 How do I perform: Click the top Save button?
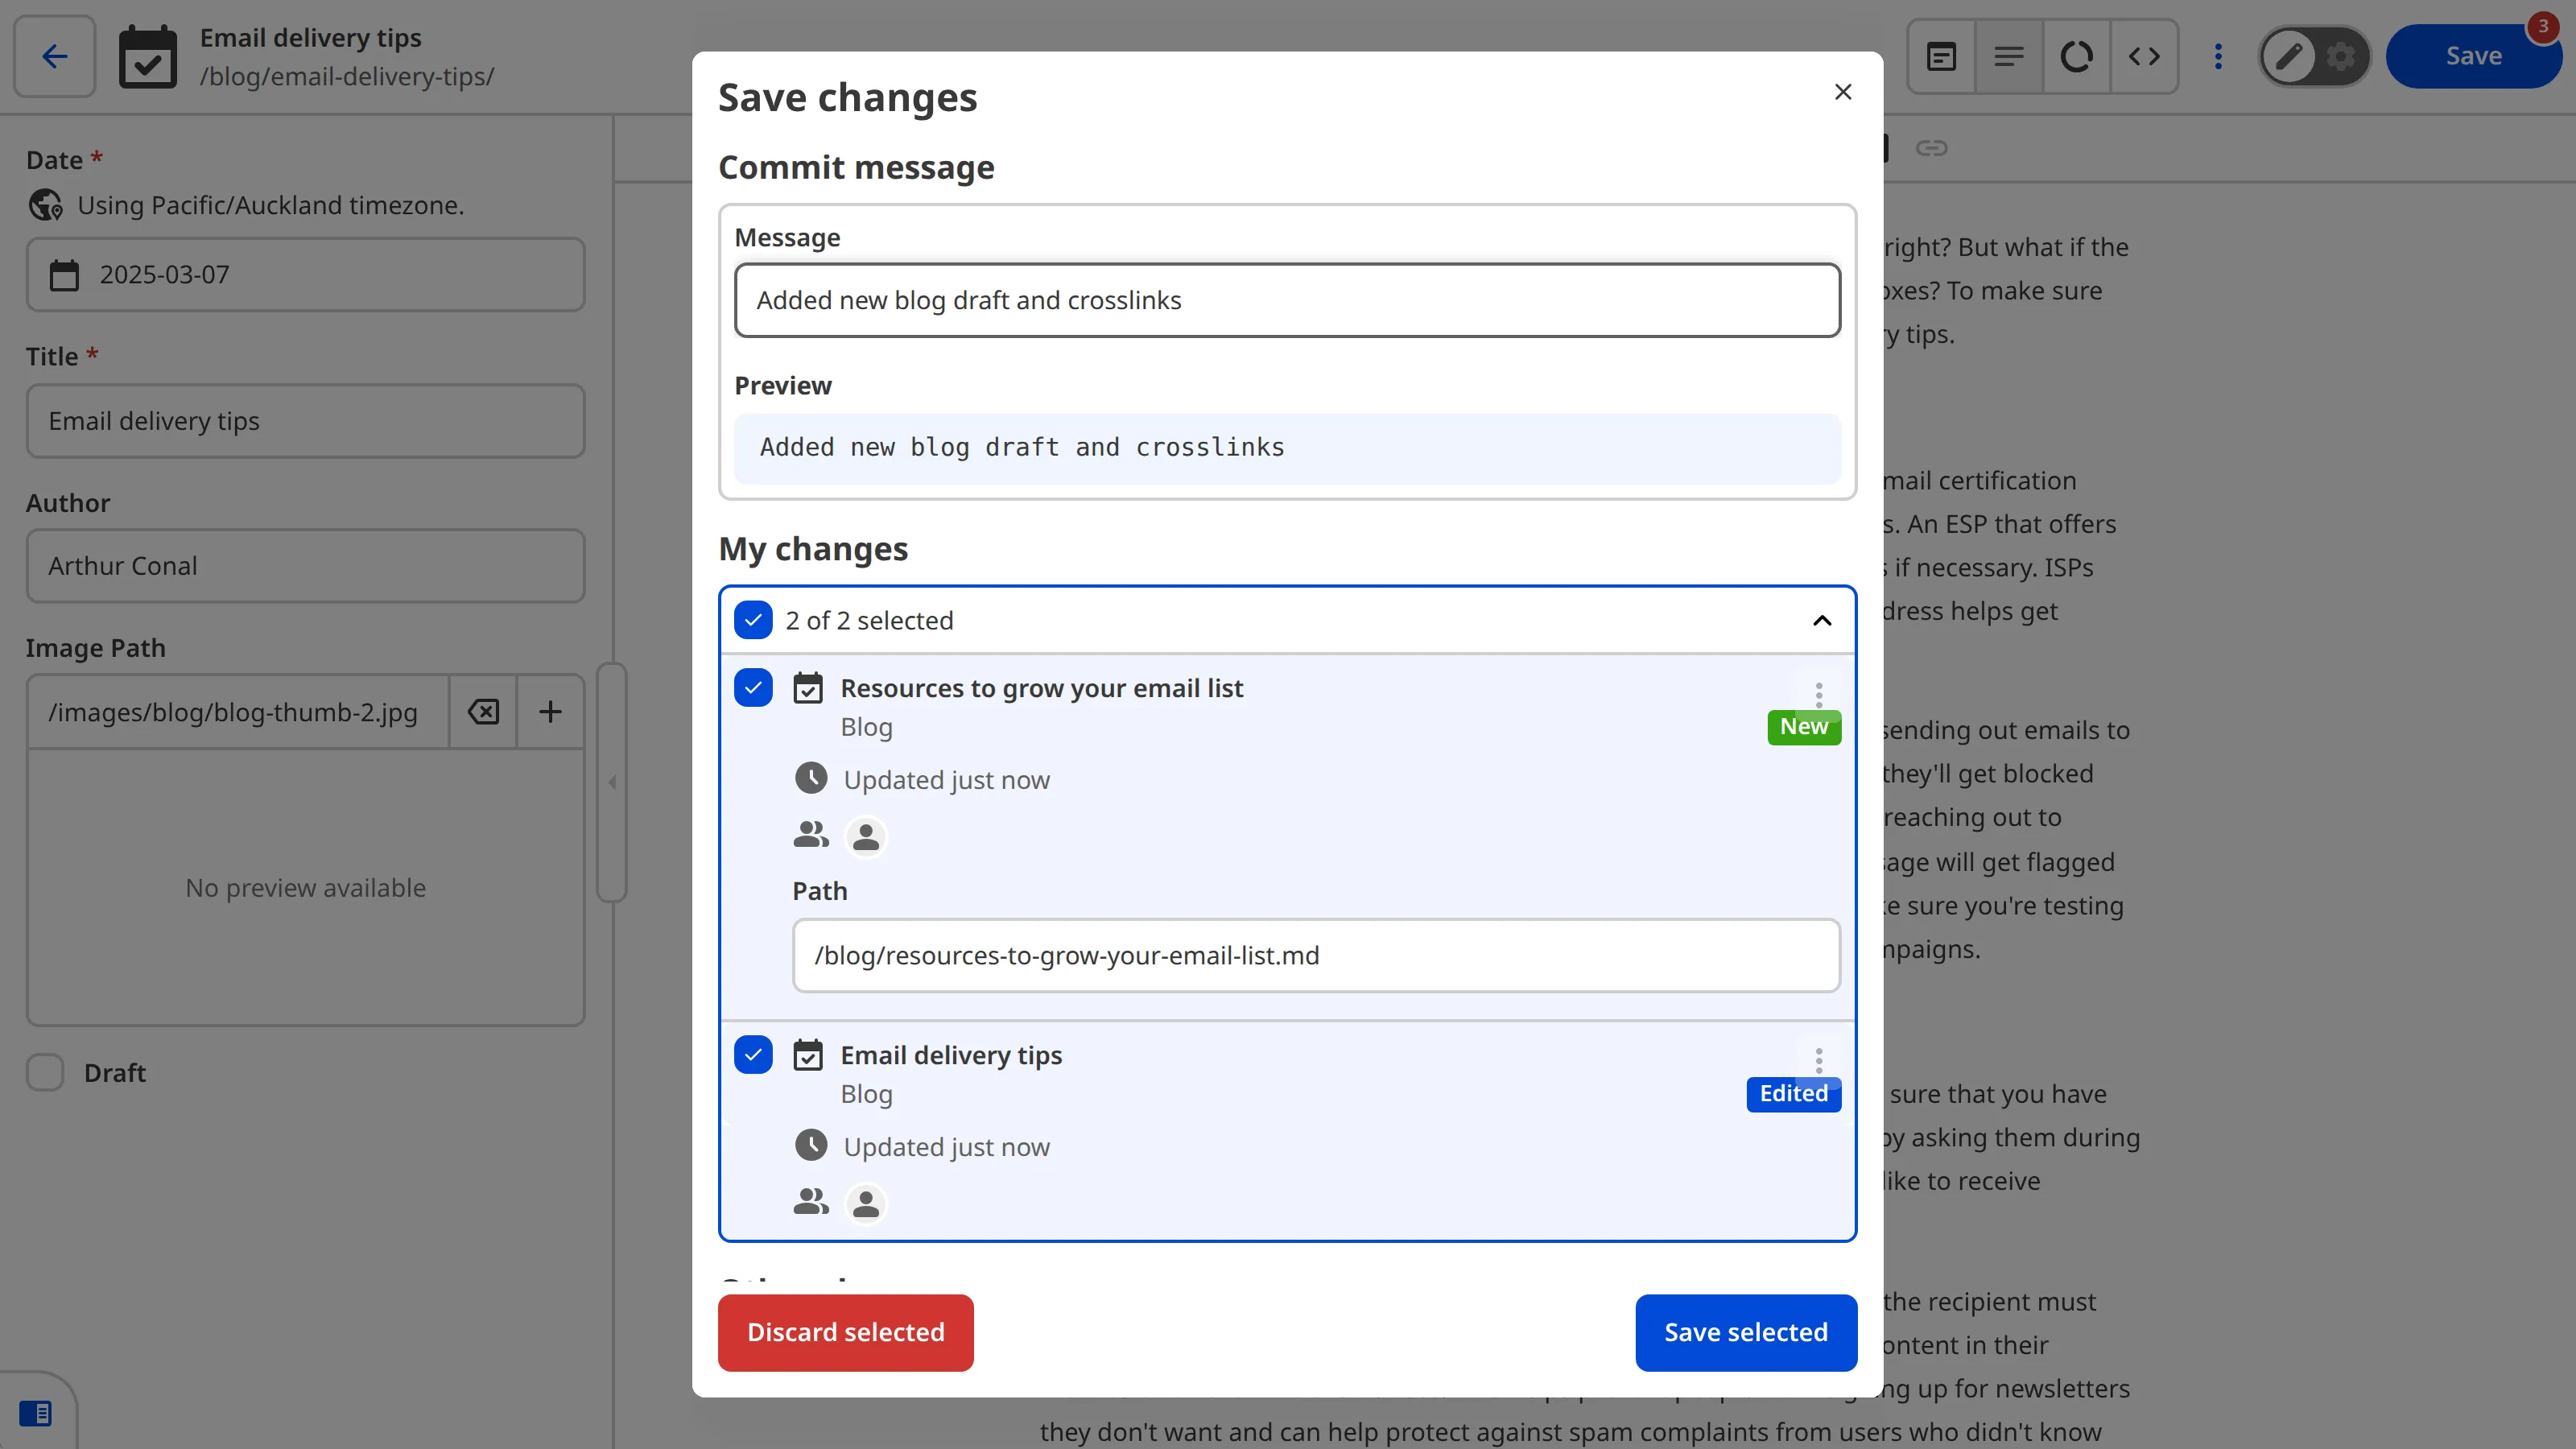click(x=2473, y=57)
